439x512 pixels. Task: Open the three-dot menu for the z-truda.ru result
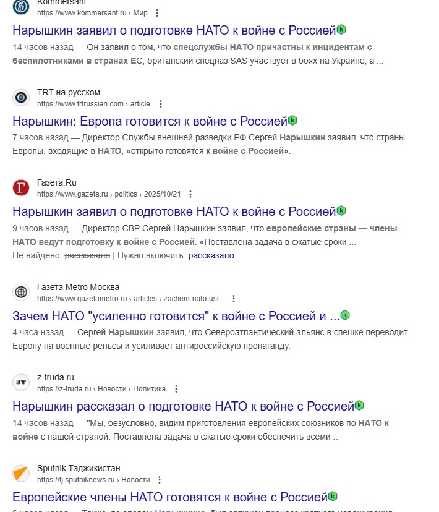[x=176, y=389]
